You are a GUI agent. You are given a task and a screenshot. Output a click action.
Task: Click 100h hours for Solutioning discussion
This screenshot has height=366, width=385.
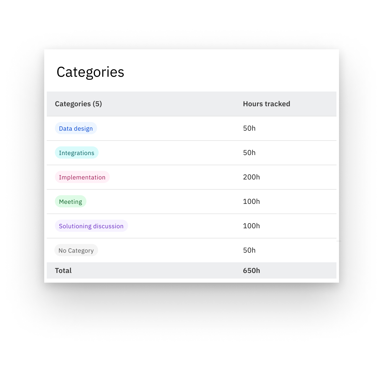click(x=251, y=226)
